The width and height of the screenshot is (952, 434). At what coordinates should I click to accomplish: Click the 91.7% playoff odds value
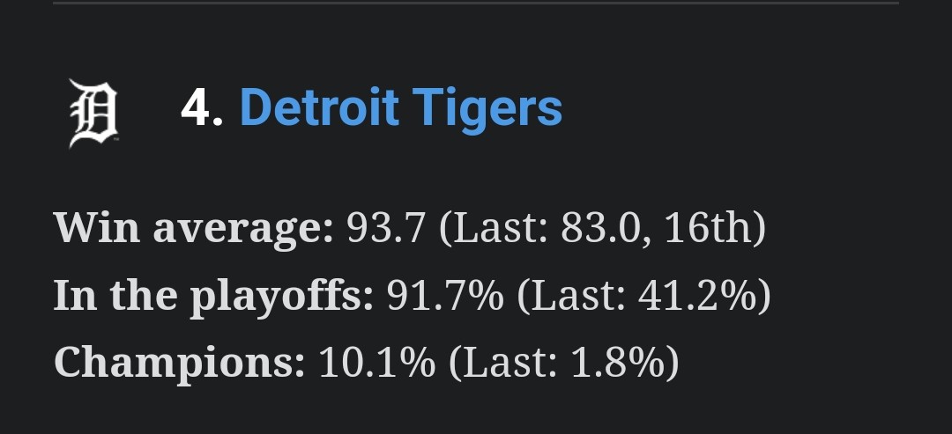click(445, 296)
